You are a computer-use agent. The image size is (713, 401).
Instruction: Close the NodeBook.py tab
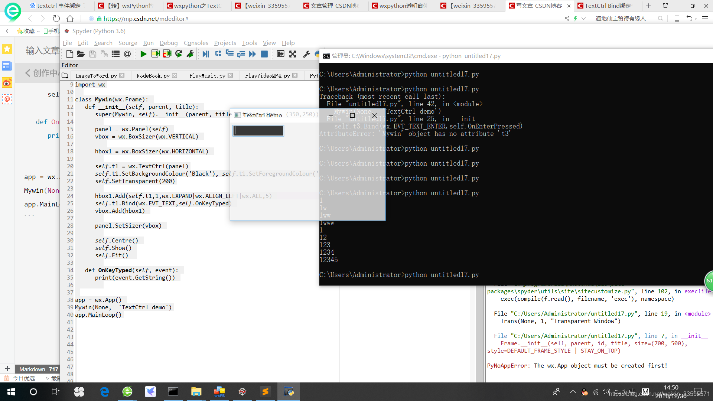pyautogui.click(x=175, y=75)
